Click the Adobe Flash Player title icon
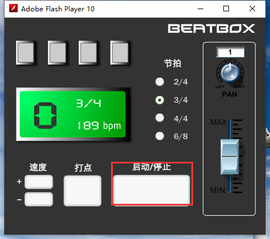 pos(13,9)
